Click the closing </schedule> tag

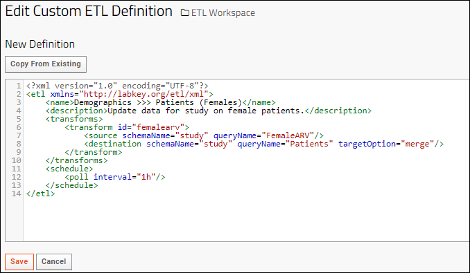point(71,185)
